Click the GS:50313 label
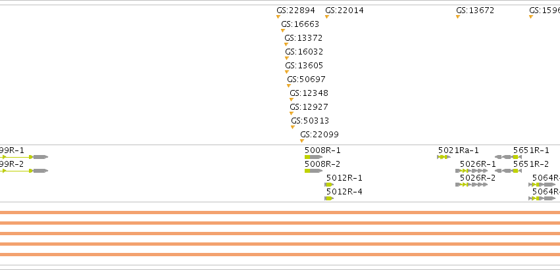 [310, 121]
